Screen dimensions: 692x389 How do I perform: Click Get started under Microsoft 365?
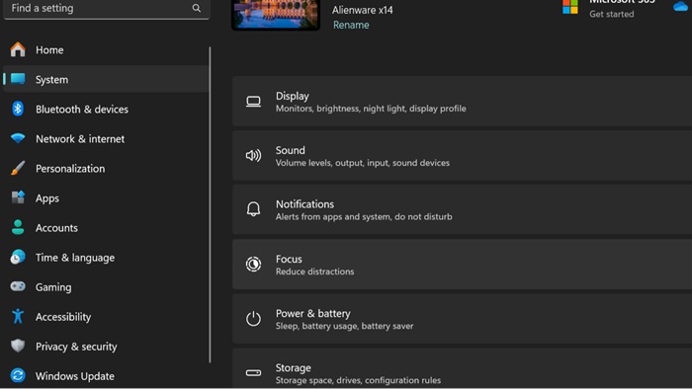pyautogui.click(x=611, y=14)
